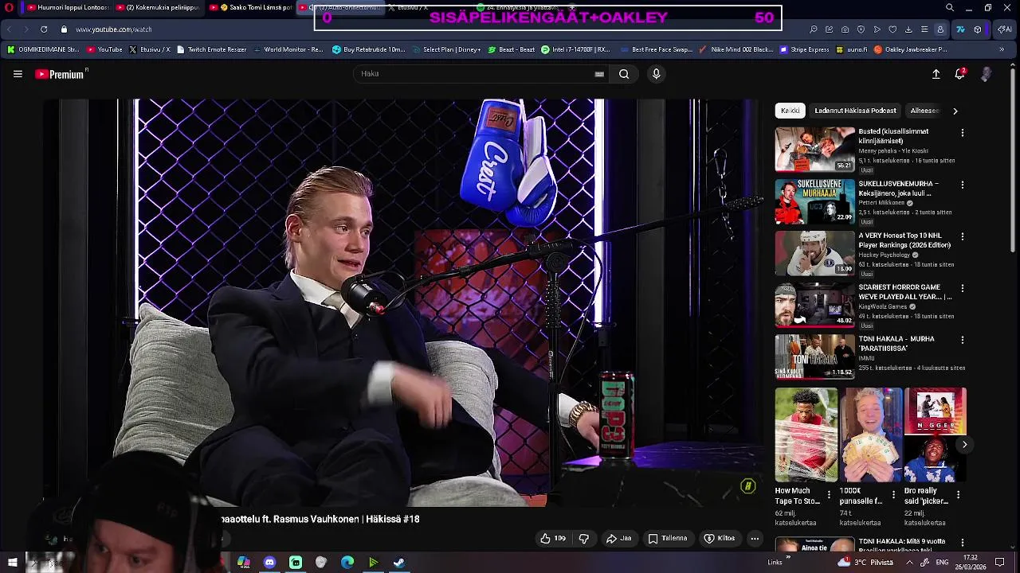Open the SUKELLUSVENEMURHA video thumbnail

[x=814, y=201]
